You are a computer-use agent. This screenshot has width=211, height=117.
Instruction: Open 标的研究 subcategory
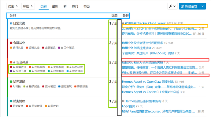click(75, 67)
